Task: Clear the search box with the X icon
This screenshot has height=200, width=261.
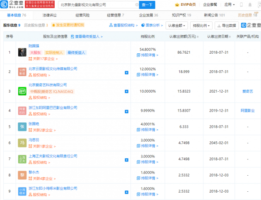Action: pos(137,5)
